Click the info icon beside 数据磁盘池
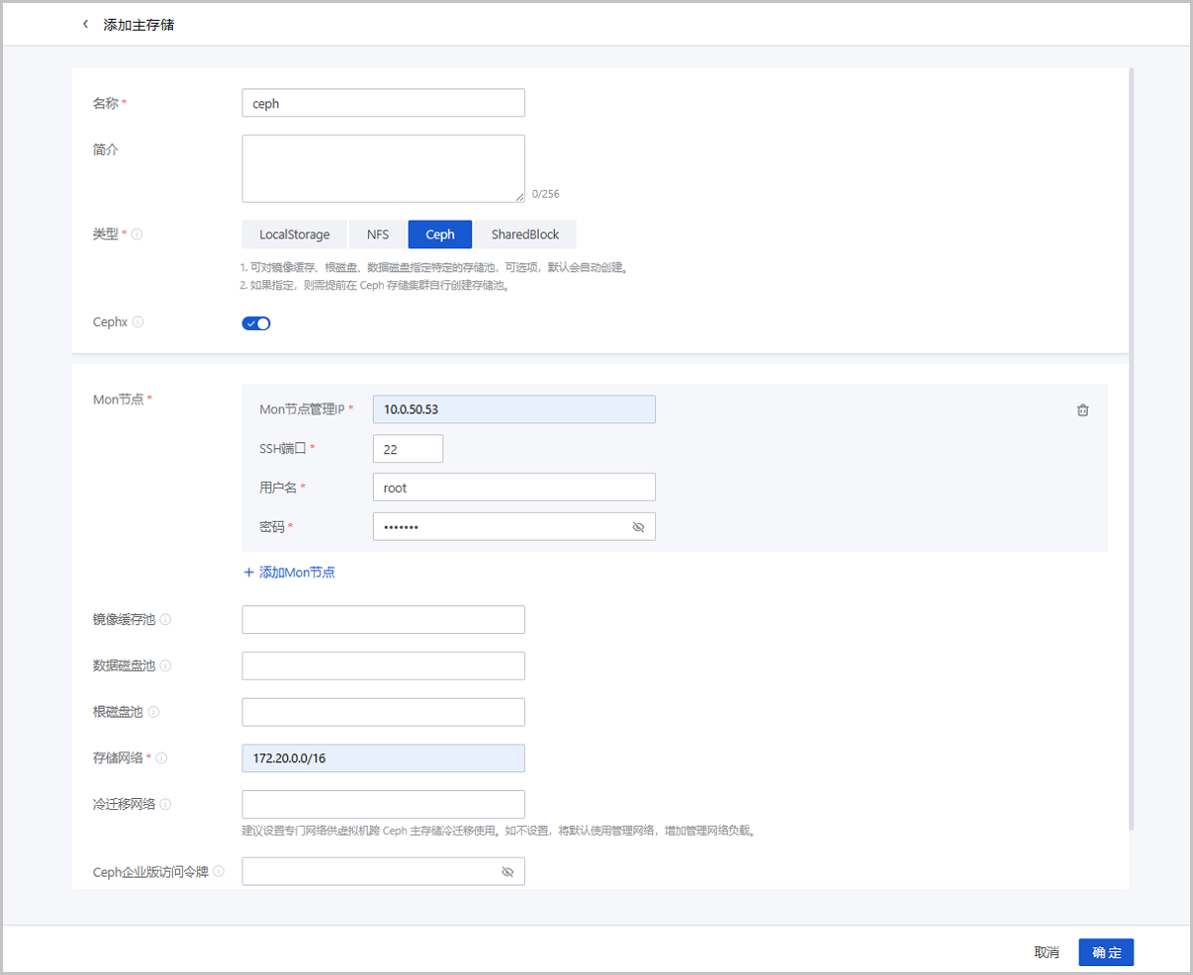This screenshot has width=1193, height=975. tap(165, 666)
